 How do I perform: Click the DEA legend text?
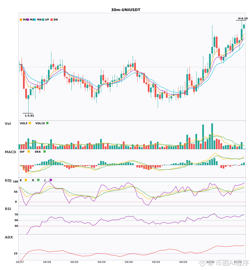38,152
